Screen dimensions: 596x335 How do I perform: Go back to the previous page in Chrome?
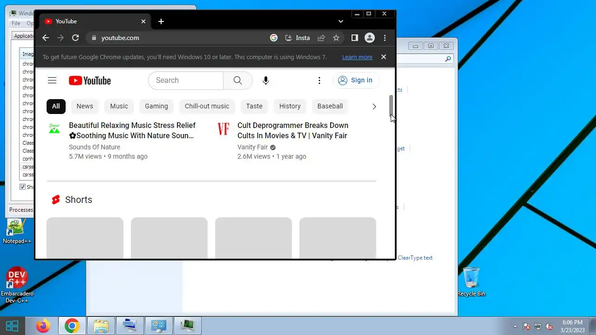point(46,38)
